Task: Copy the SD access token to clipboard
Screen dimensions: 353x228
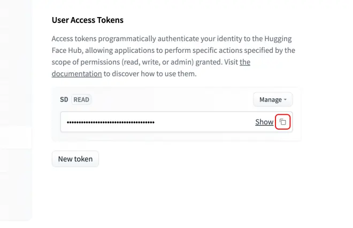Action: 282,122
